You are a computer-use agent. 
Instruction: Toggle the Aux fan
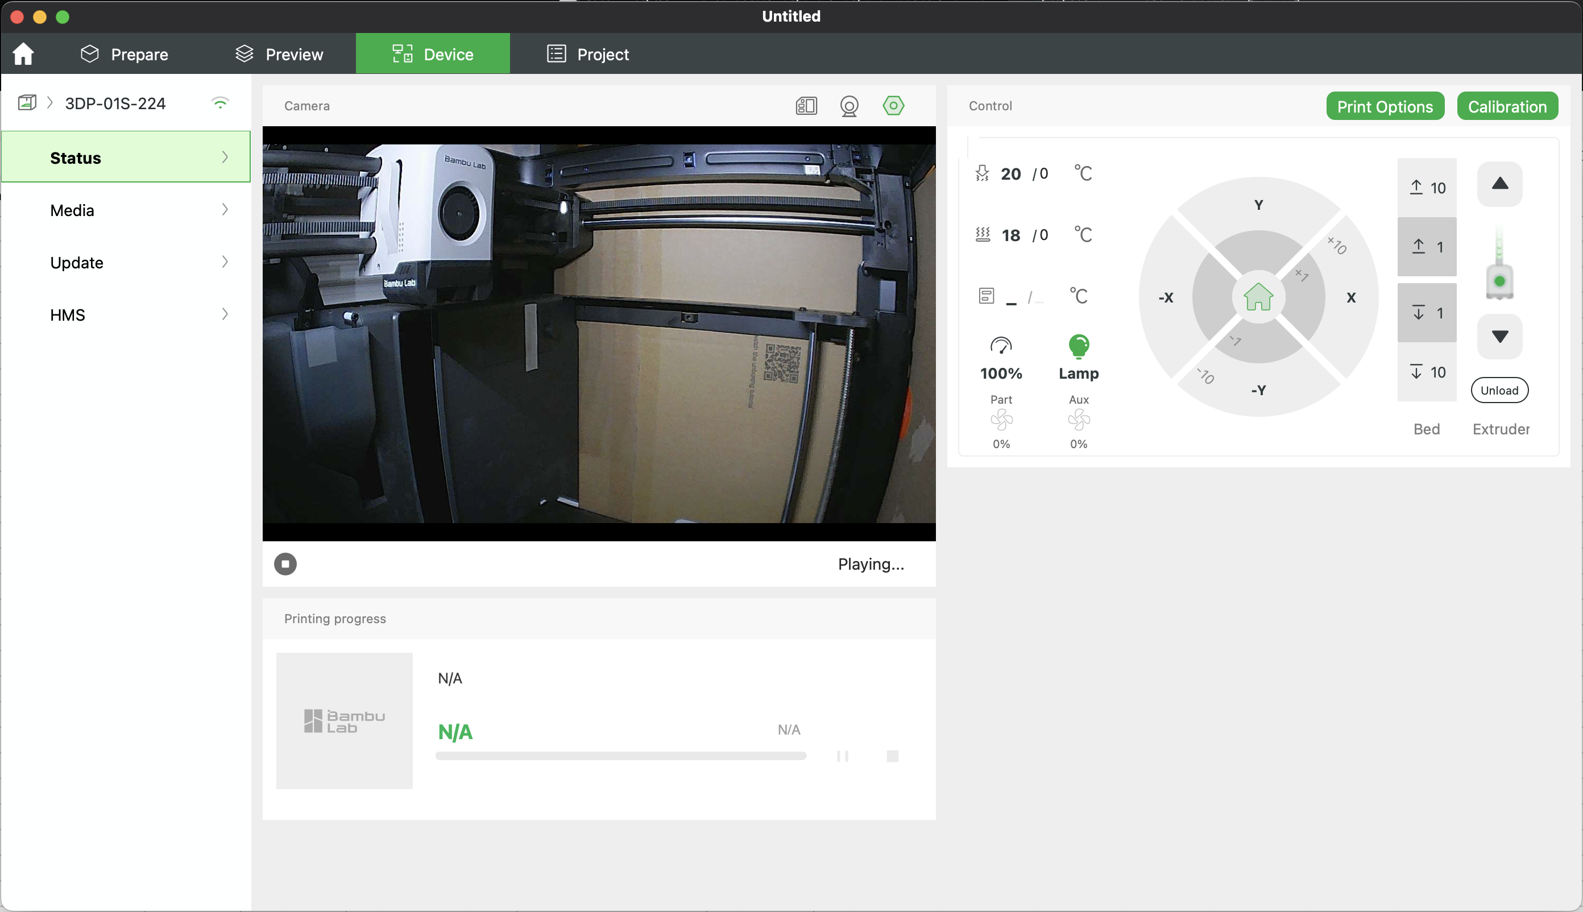coord(1078,420)
